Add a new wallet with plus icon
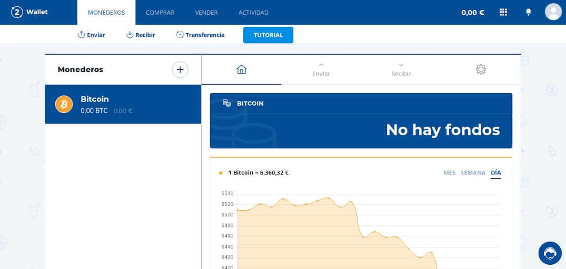The height and width of the screenshot is (269, 566). (x=180, y=69)
